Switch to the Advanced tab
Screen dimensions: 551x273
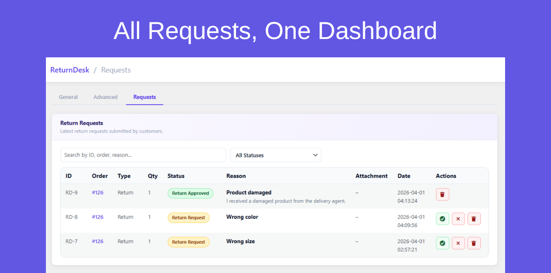[105, 97]
